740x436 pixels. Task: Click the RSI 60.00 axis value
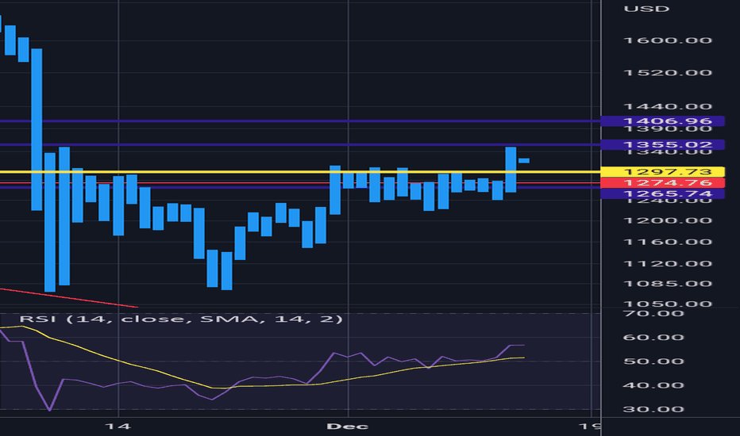653,338
